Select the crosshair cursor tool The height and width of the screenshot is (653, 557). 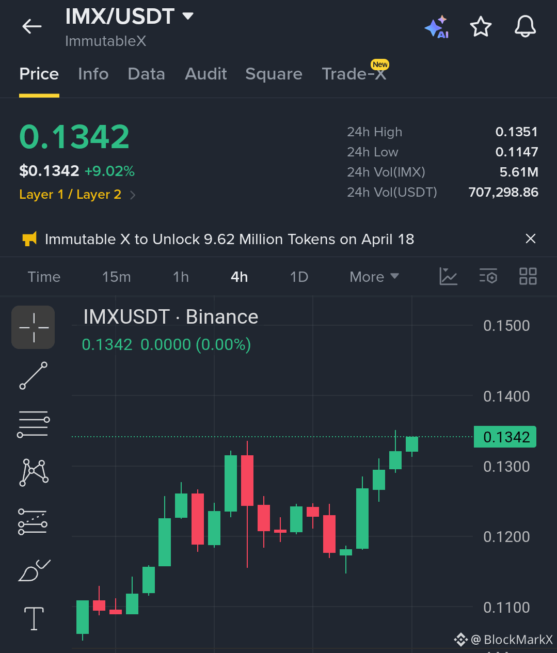point(34,327)
